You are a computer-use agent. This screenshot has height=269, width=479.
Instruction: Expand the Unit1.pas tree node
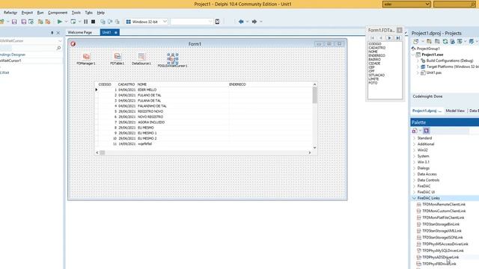pyautogui.click(x=418, y=72)
